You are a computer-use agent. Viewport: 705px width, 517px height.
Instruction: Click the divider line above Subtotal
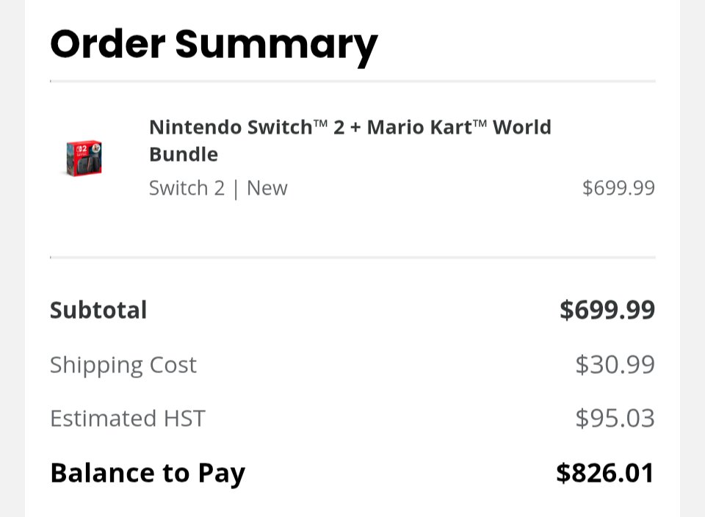point(352,258)
